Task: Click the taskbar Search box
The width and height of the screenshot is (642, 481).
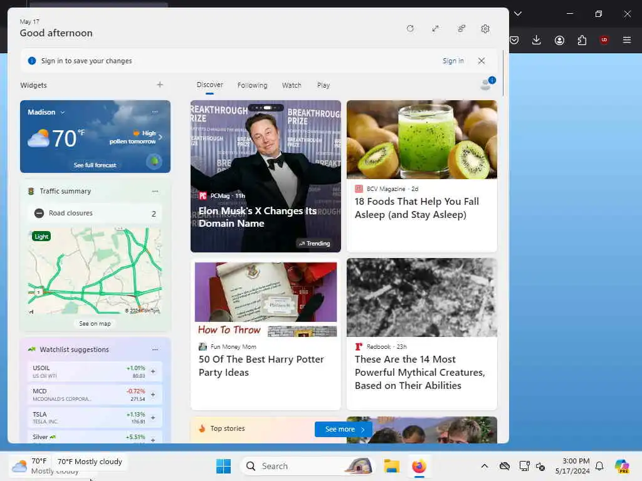Action: [307, 466]
